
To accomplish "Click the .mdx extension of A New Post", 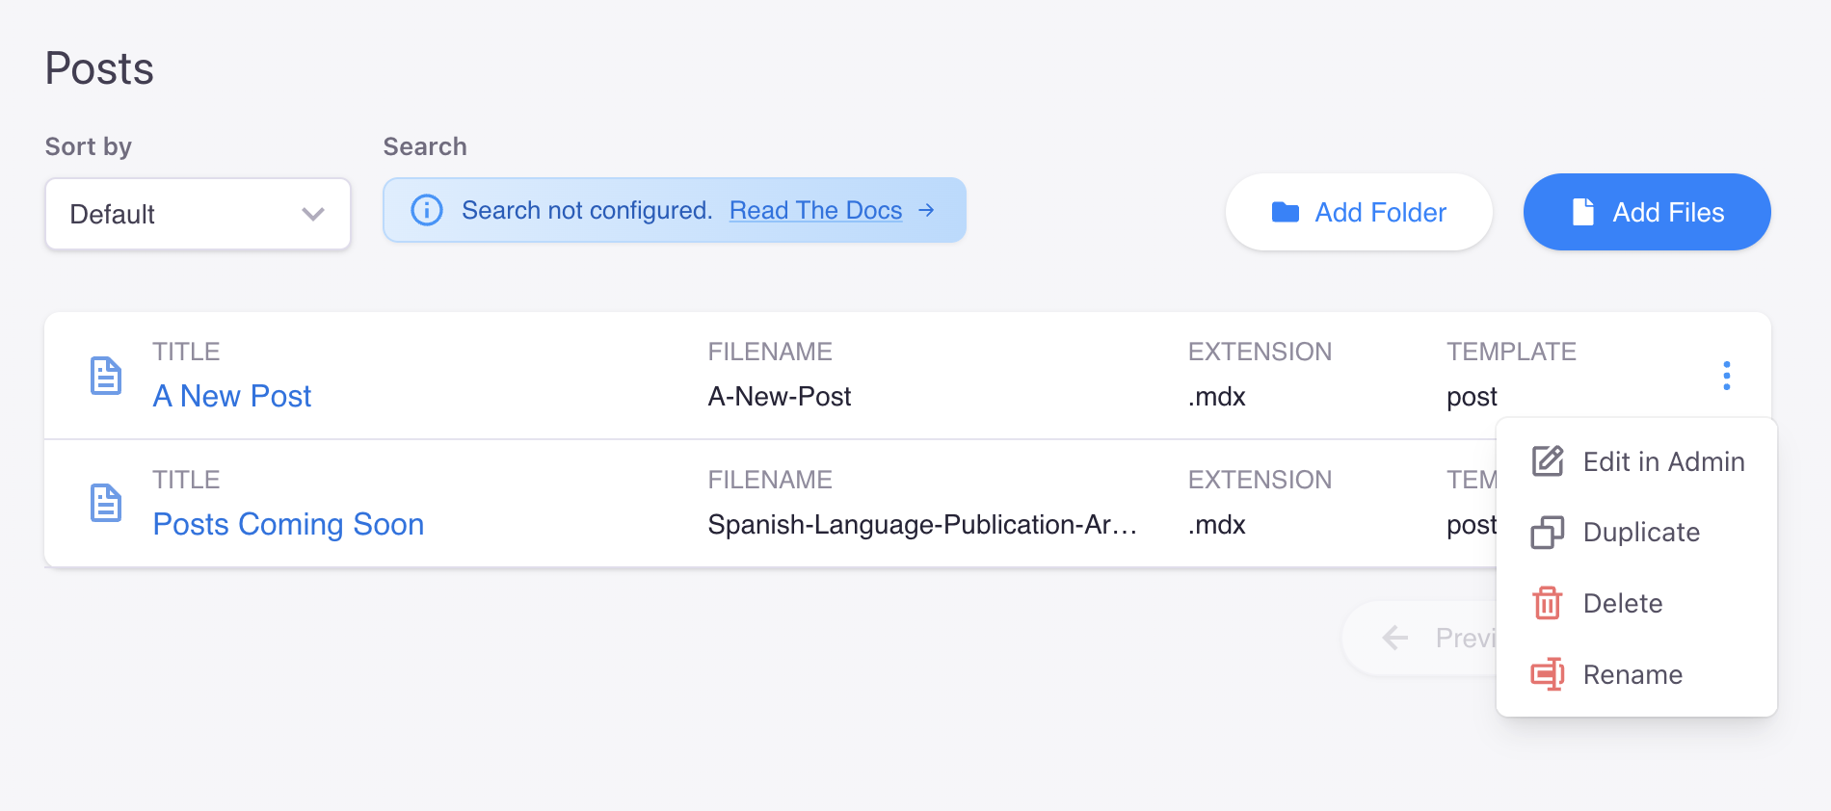I will (x=1217, y=396).
